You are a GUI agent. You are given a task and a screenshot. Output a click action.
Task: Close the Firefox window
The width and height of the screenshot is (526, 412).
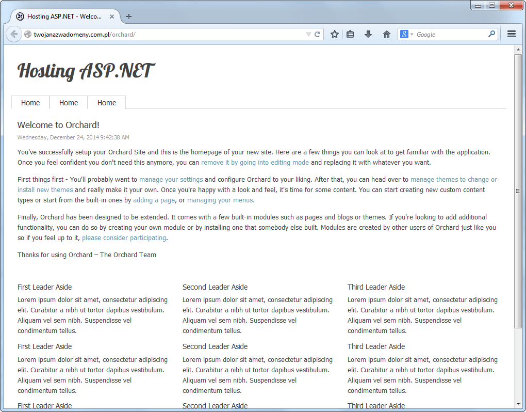[511, 5]
